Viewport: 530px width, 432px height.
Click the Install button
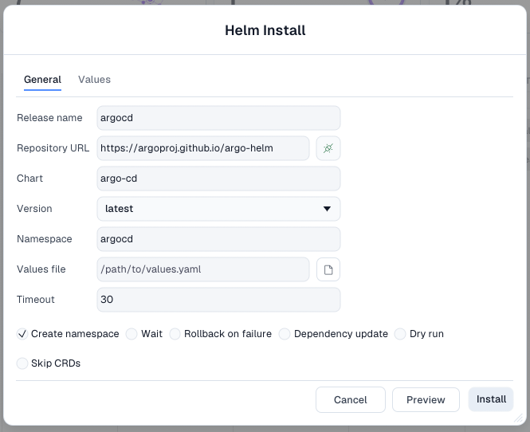click(491, 399)
